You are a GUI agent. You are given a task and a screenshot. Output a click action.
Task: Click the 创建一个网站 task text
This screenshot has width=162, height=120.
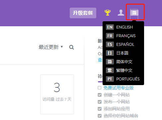117,95
